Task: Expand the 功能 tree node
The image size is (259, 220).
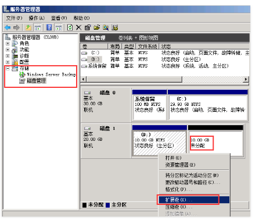Action: [x=8, y=50]
